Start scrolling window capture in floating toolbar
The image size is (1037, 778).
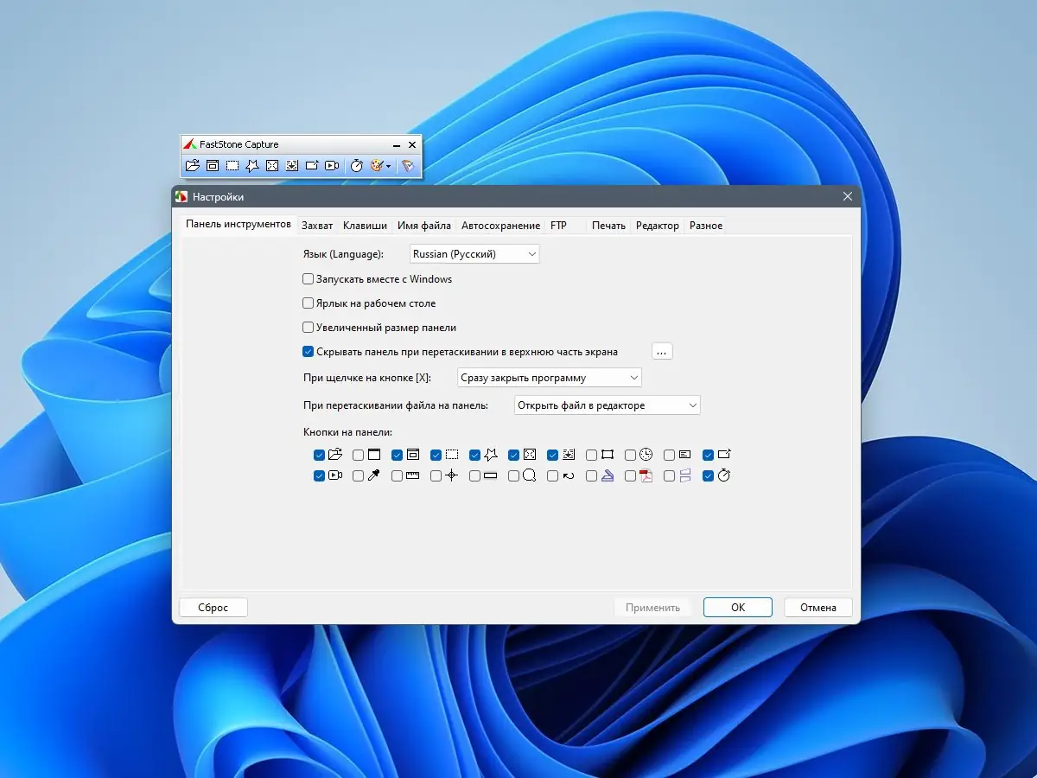tap(292, 166)
